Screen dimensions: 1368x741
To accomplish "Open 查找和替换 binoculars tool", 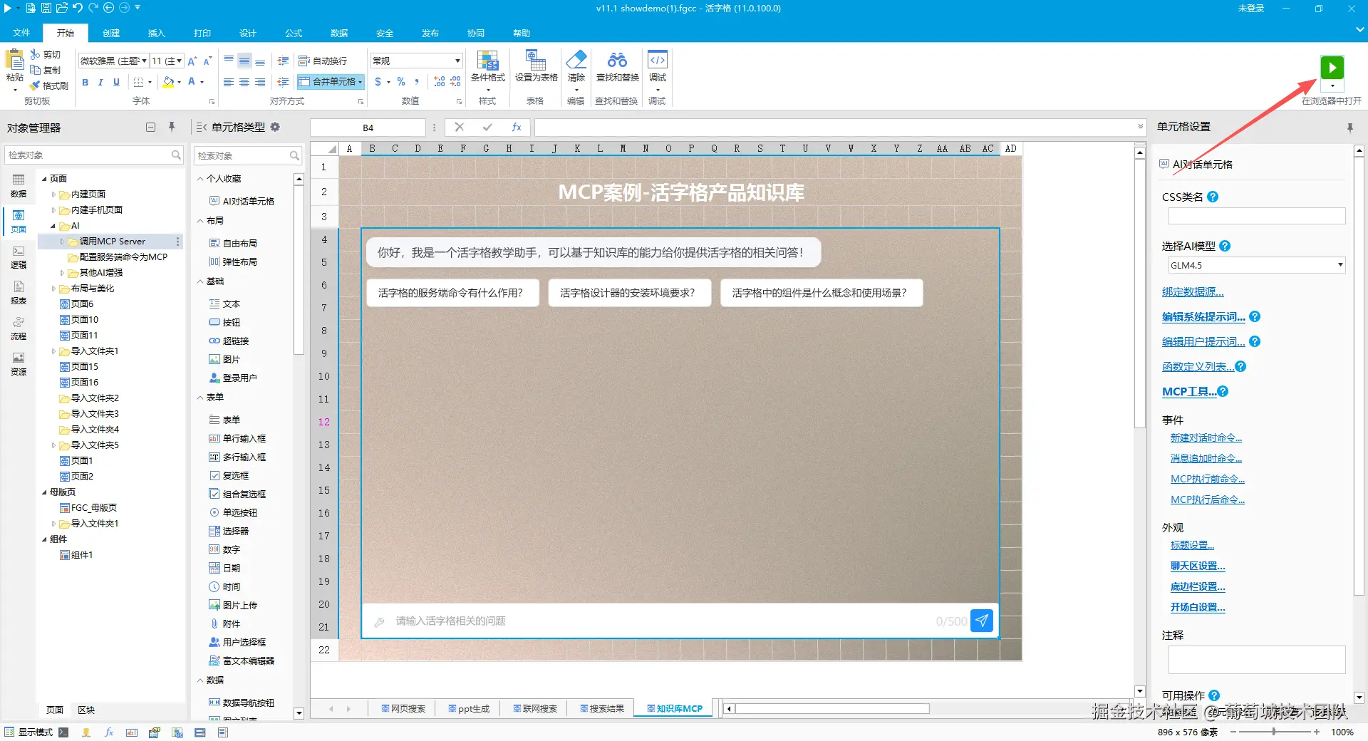I will click(x=617, y=66).
